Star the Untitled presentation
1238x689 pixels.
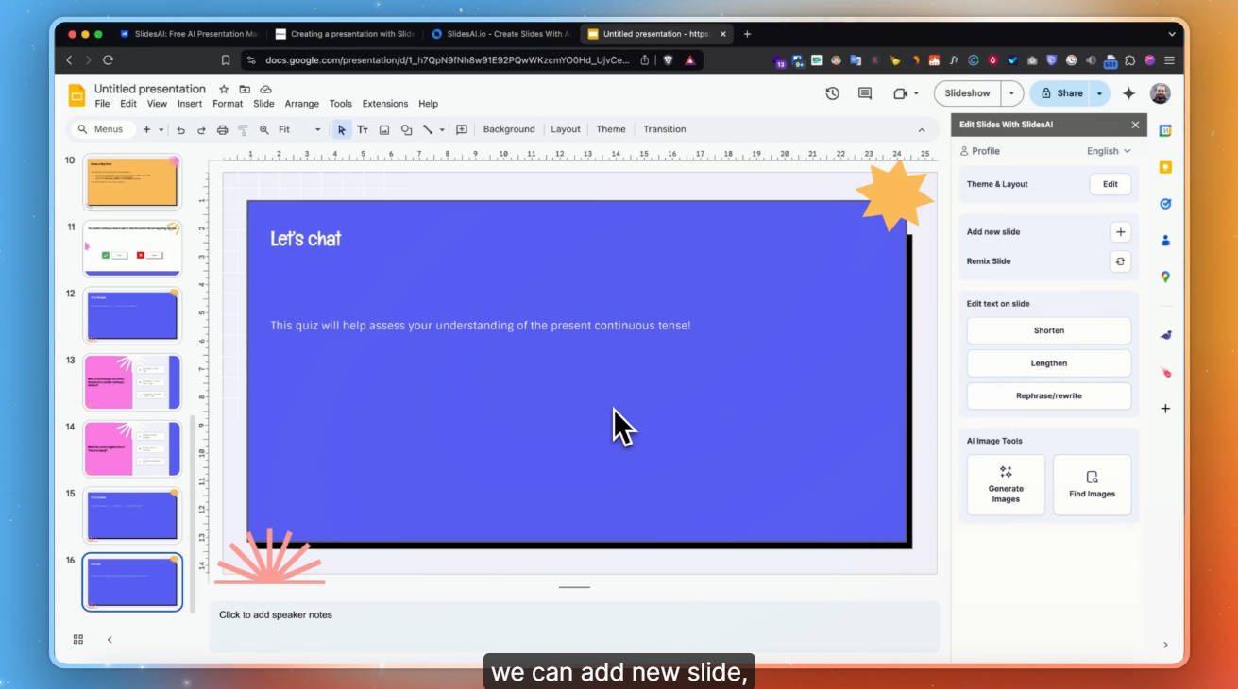click(x=224, y=89)
